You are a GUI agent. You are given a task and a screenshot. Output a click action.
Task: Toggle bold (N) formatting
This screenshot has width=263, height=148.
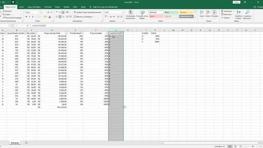point(26,17)
